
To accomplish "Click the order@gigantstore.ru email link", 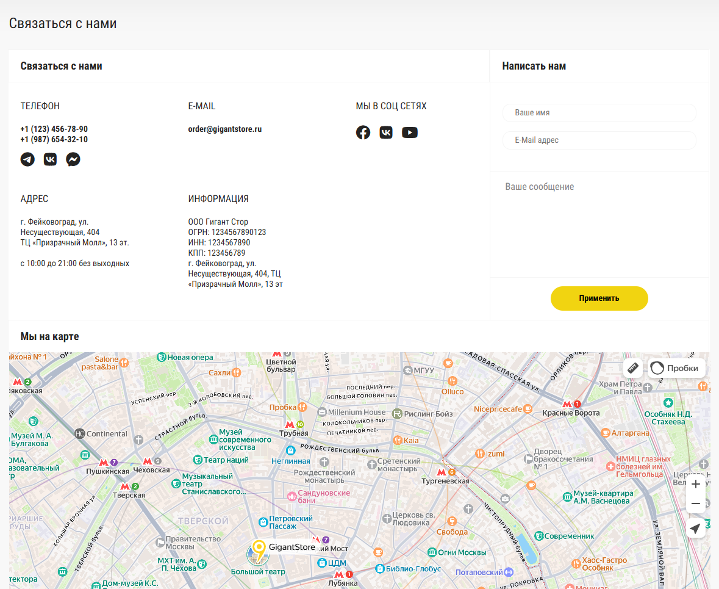I will (x=224, y=129).
